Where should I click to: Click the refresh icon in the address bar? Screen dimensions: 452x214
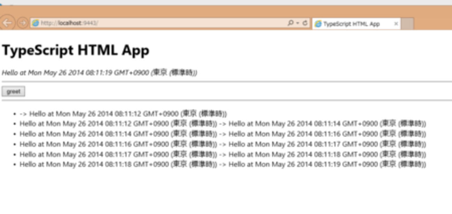[x=305, y=23]
